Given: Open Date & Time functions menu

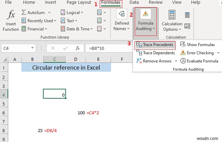Looking at the screenshot, I should [77, 29].
